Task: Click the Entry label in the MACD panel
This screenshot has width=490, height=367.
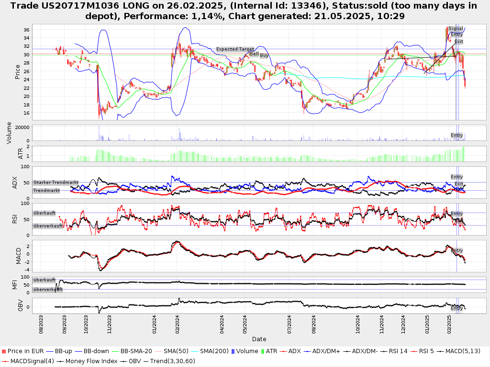Action: click(457, 250)
